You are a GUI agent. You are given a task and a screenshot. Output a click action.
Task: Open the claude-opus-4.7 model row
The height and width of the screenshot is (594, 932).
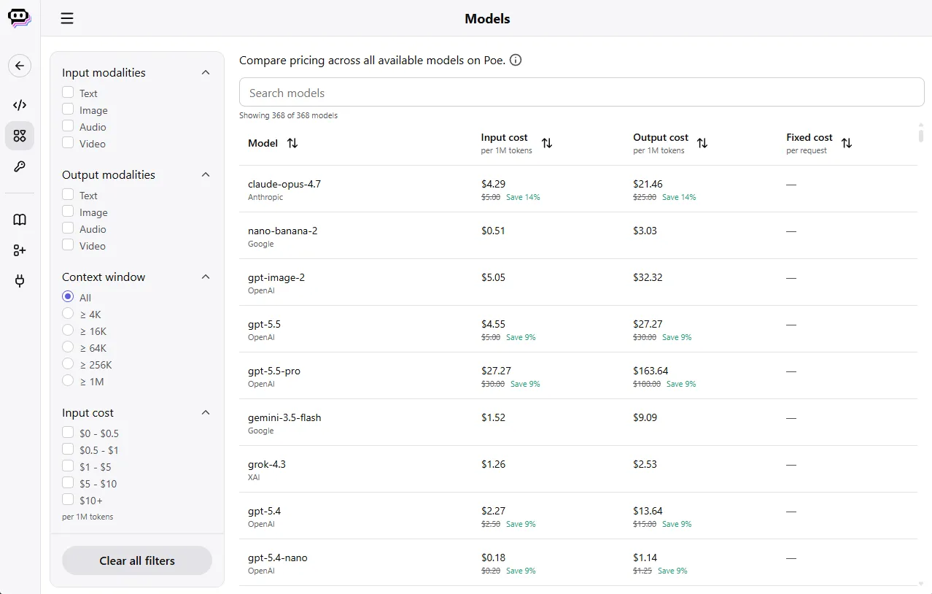[578, 189]
